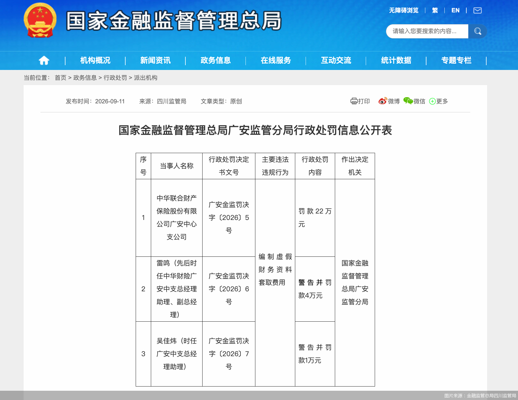Click the 微信 share label
The width and height of the screenshot is (518, 400).
pyautogui.click(x=419, y=101)
